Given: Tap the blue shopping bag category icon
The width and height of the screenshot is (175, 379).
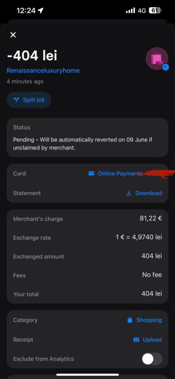Looking at the screenshot, I should pyautogui.click(x=130, y=320).
